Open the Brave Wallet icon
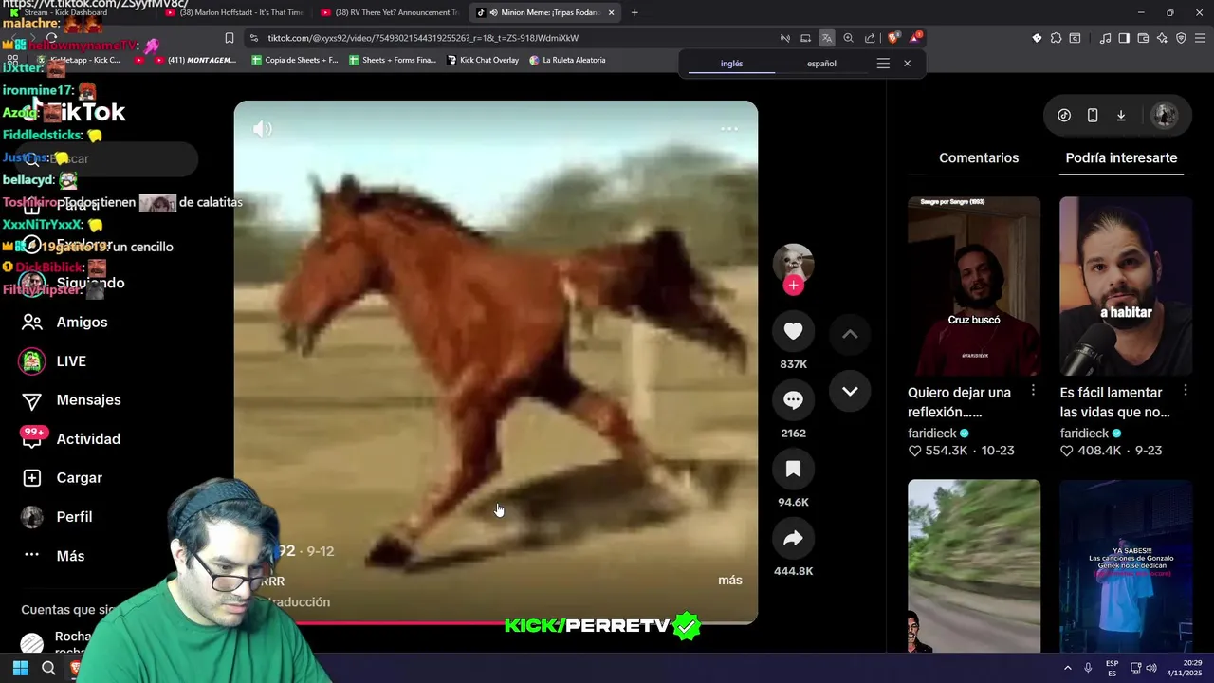This screenshot has height=683, width=1214. click(x=1143, y=38)
